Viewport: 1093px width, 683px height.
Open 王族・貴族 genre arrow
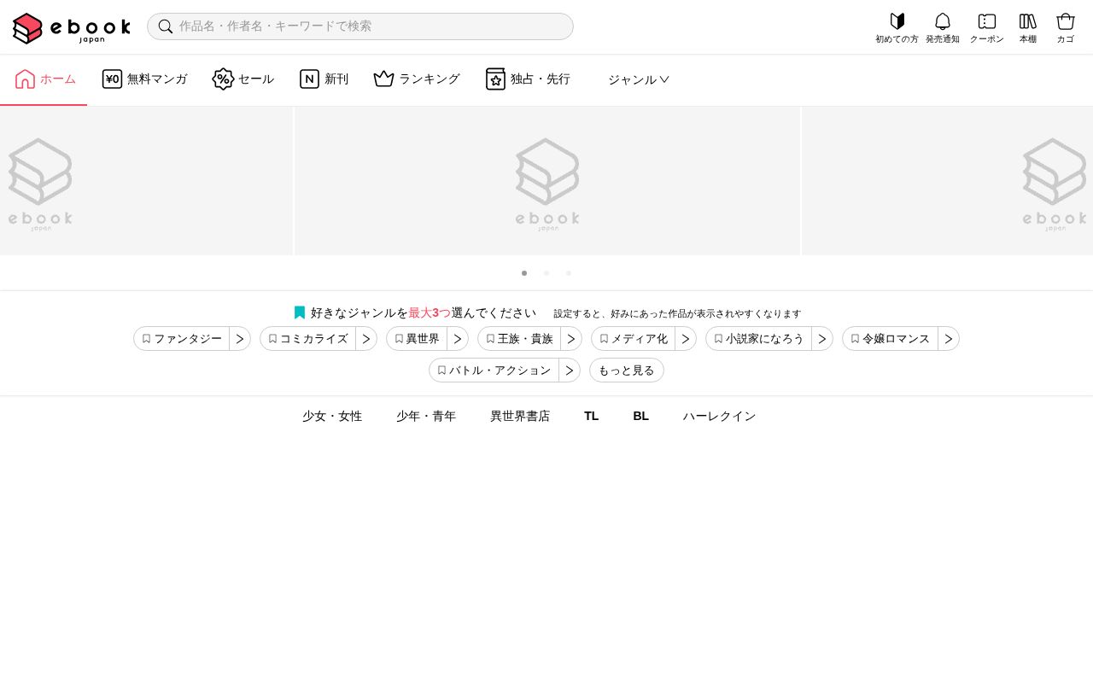[x=571, y=339]
